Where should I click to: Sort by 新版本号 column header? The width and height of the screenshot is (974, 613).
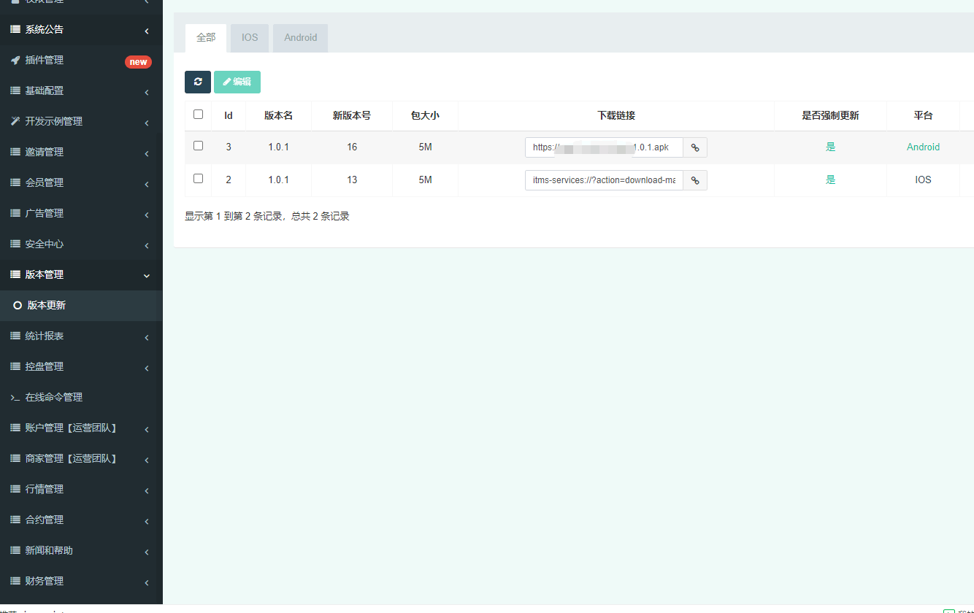[351, 115]
